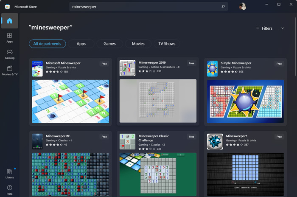Open the Microsoft Minesweeper screenshot preview

click(70, 101)
